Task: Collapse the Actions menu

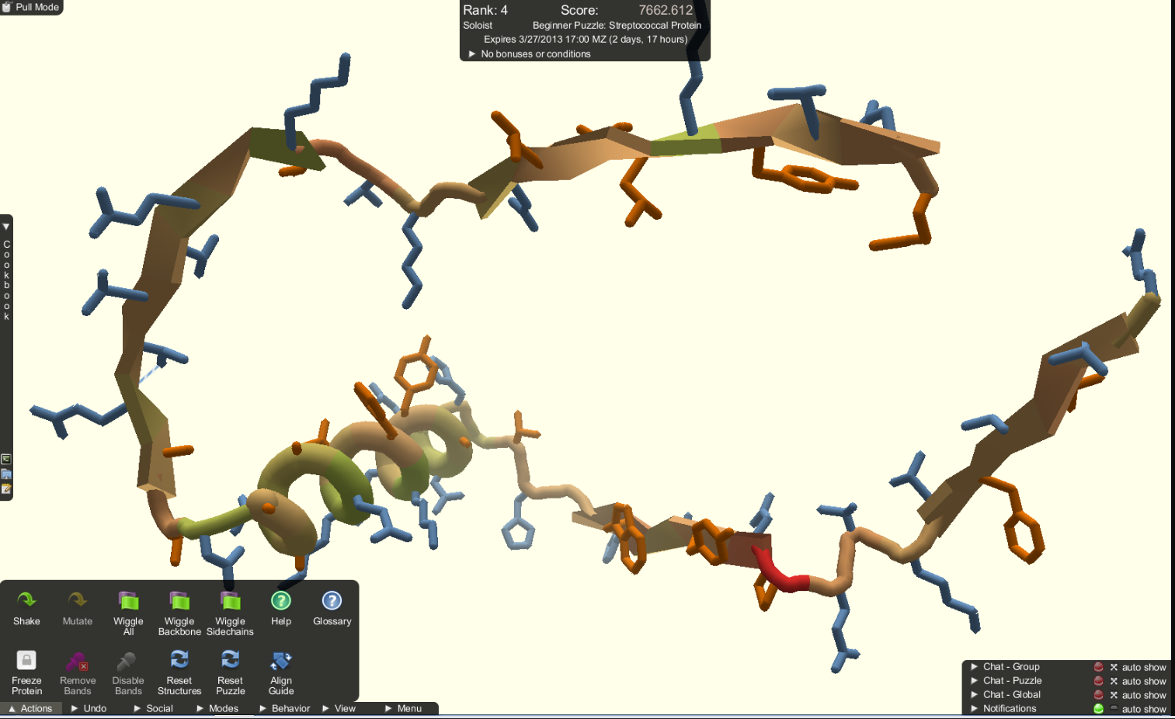Action: 31,708
